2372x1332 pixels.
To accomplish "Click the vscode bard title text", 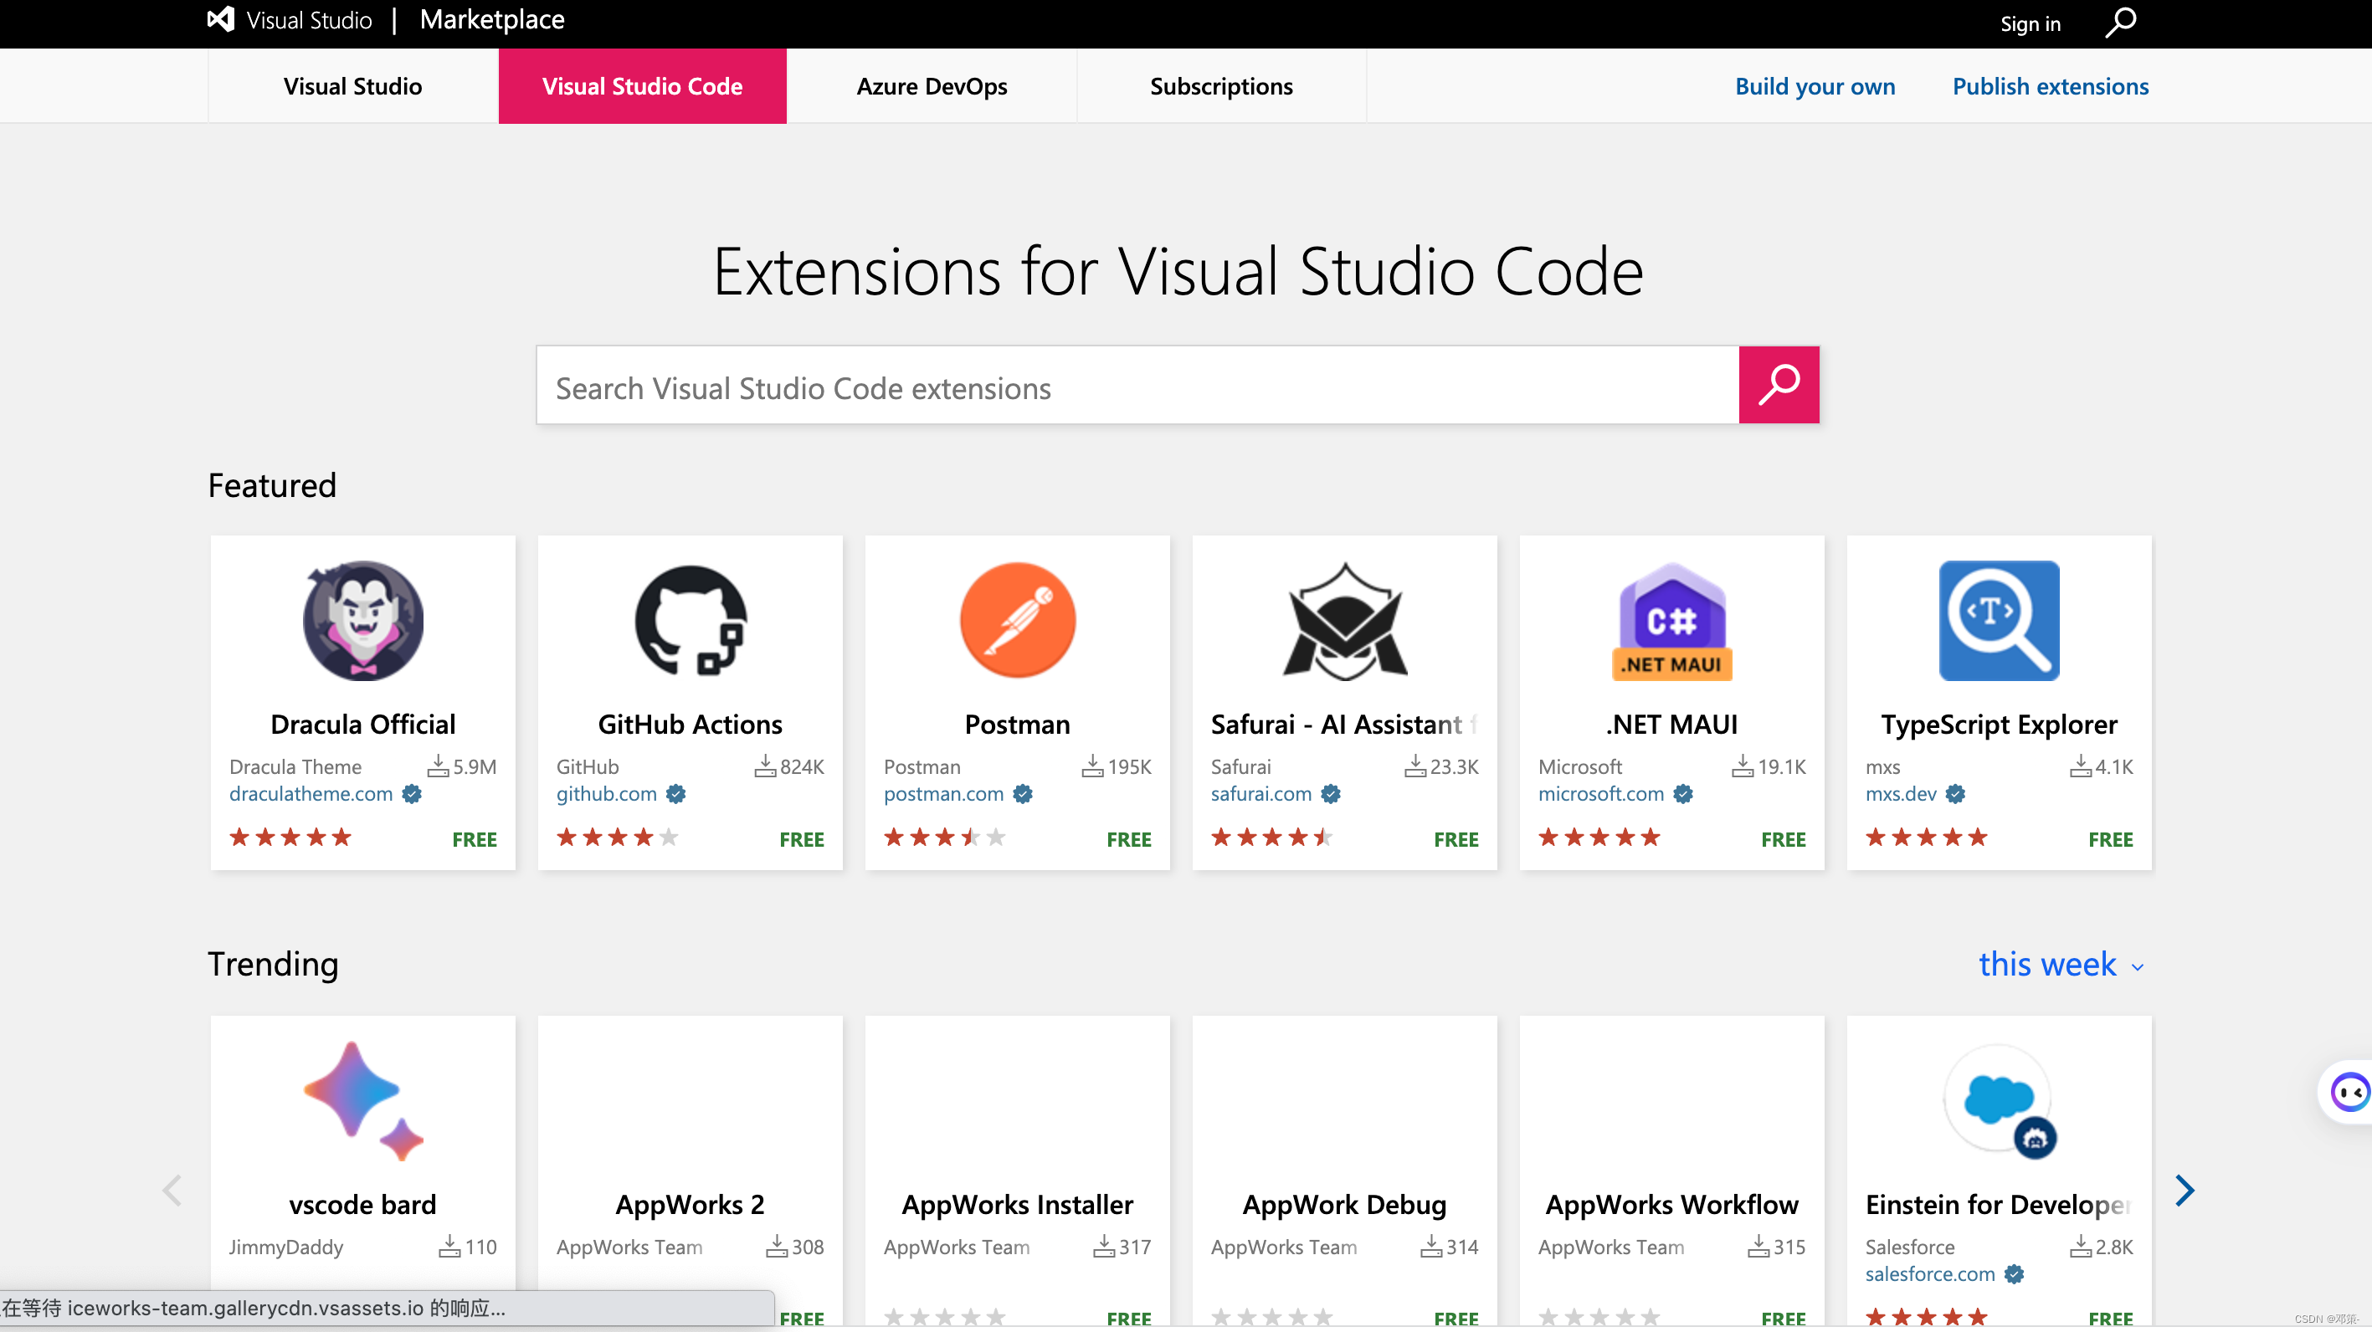I will click(362, 1204).
